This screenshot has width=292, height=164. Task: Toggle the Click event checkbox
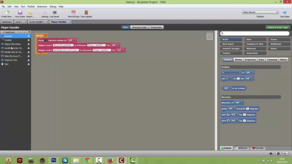tap(29, 64)
